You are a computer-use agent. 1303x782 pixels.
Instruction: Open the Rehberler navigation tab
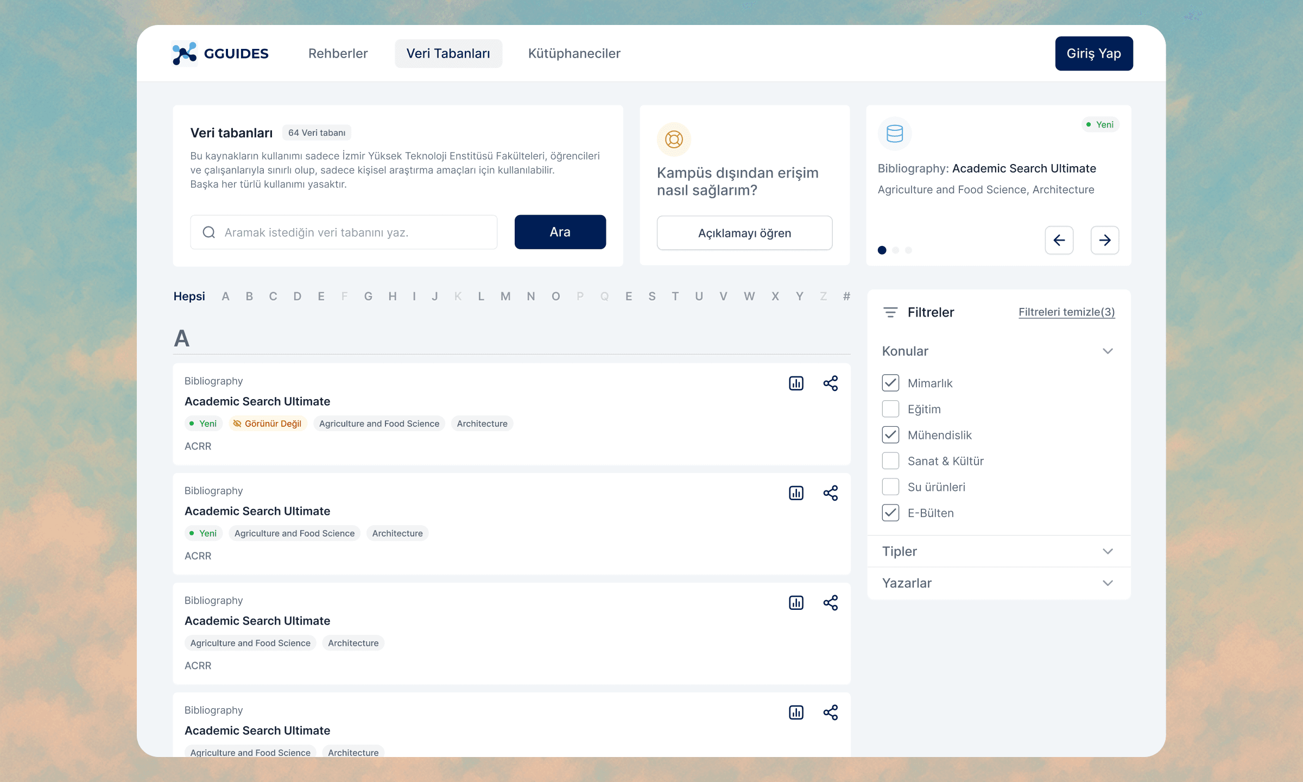pos(338,53)
